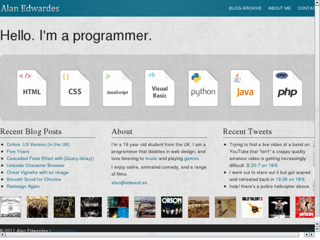Select the Billy Talent II album cover
320x240 pixels.
click(x=252, y=207)
